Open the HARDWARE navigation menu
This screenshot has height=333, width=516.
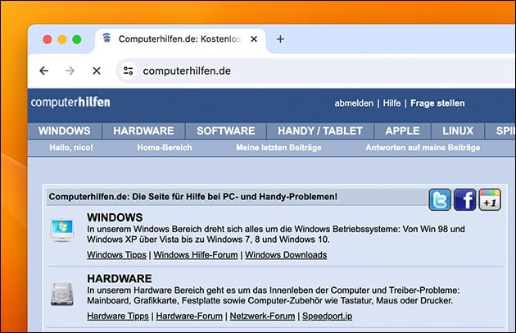[144, 131]
